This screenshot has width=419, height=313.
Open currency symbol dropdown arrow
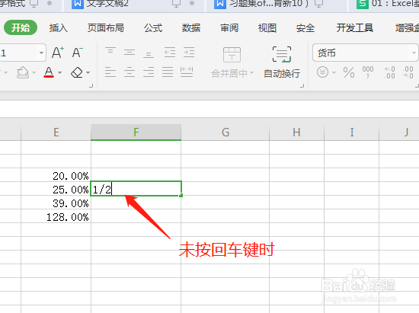tap(334, 72)
